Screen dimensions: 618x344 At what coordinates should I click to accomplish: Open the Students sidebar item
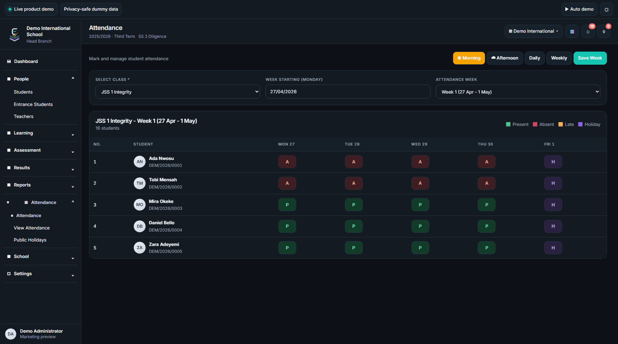(x=23, y=92)
